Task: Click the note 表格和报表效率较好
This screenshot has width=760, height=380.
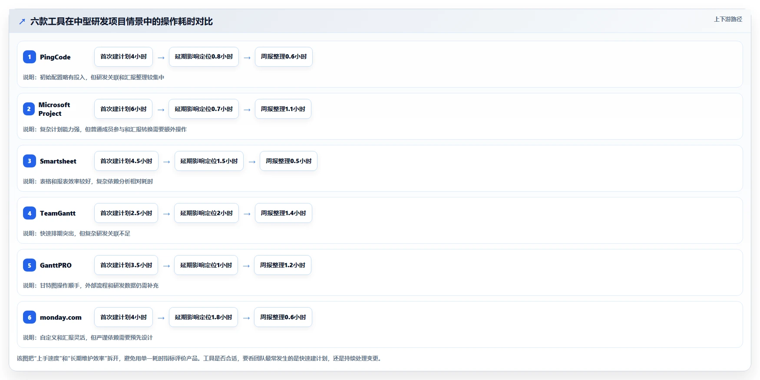Action: (x=88, y=181)
